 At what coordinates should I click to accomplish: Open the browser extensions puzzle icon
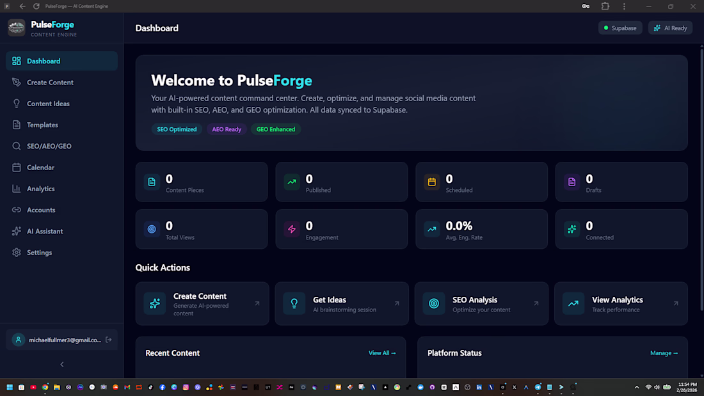(x=605, y=6)
